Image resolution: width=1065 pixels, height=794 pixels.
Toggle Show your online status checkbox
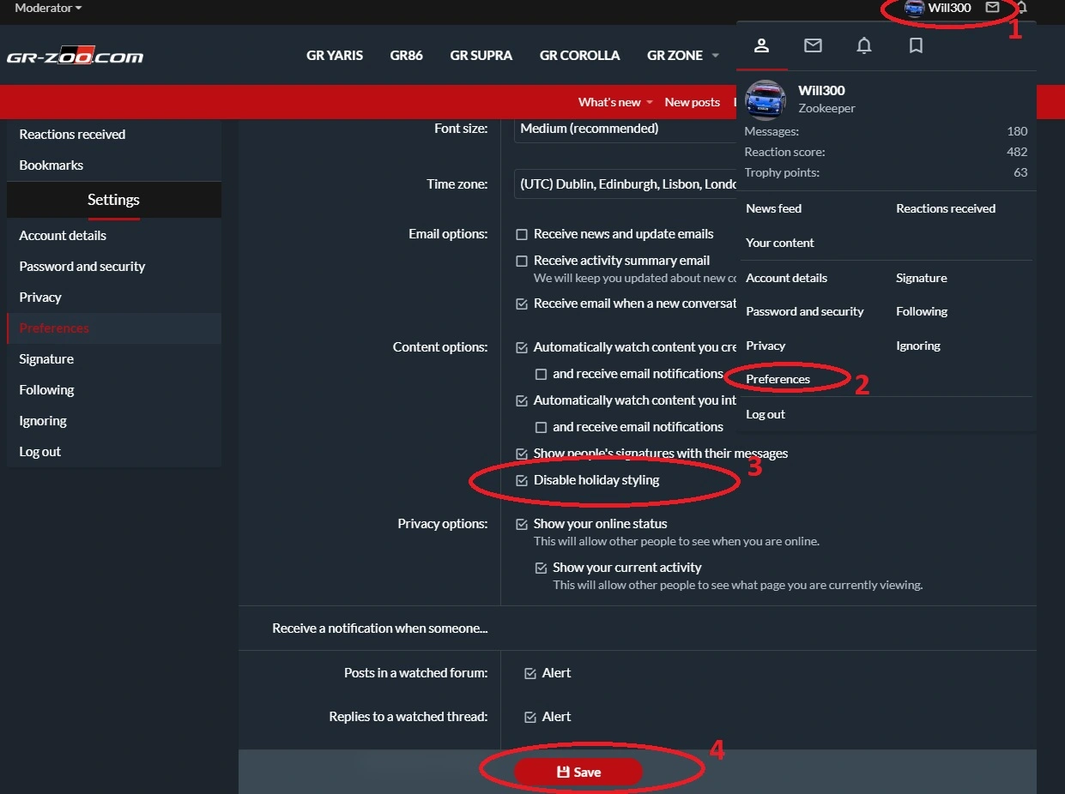(522, 524)
